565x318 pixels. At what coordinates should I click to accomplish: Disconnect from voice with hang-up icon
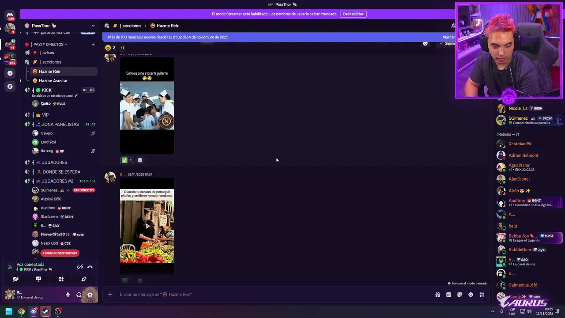click(90, 267)
